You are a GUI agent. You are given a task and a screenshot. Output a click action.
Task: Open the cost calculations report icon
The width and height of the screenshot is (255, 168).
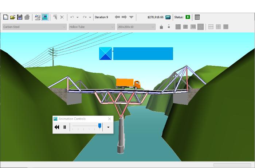168,17
